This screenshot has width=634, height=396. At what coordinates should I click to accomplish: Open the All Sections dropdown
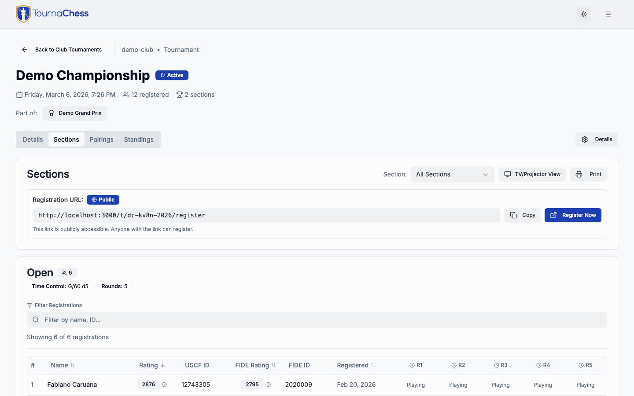point(452,174)
